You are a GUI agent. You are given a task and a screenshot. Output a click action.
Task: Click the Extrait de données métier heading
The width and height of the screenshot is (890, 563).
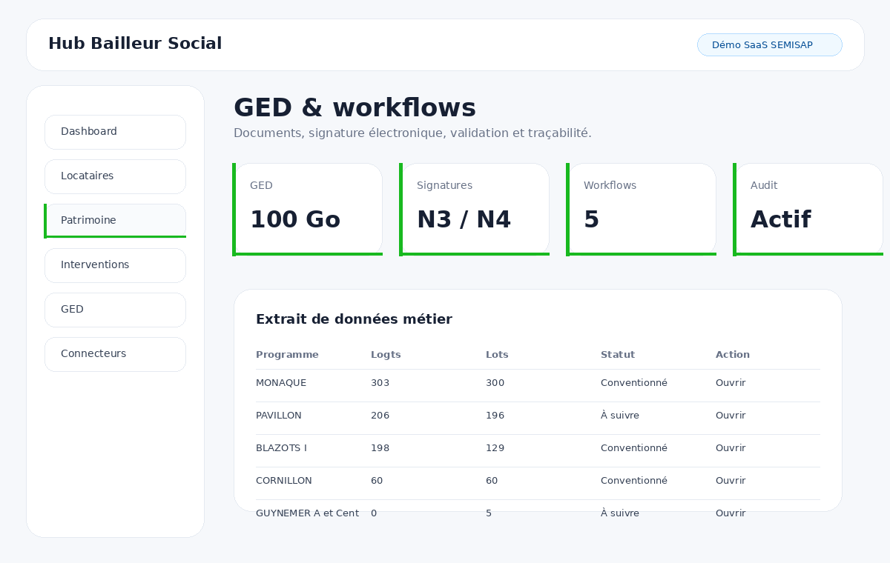(x=354, y=319)
